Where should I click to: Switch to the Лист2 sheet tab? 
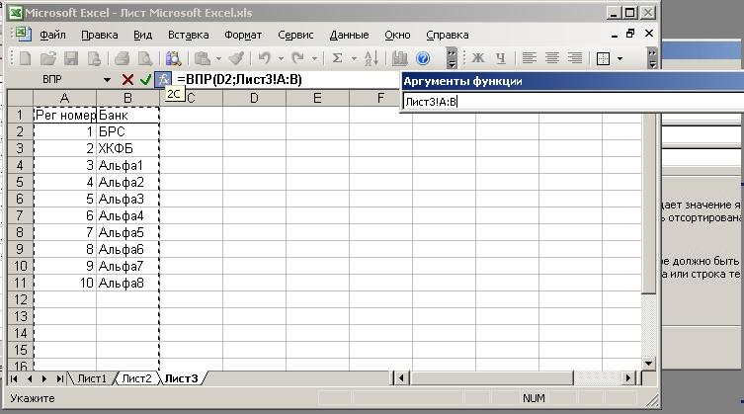click(135, 378)
